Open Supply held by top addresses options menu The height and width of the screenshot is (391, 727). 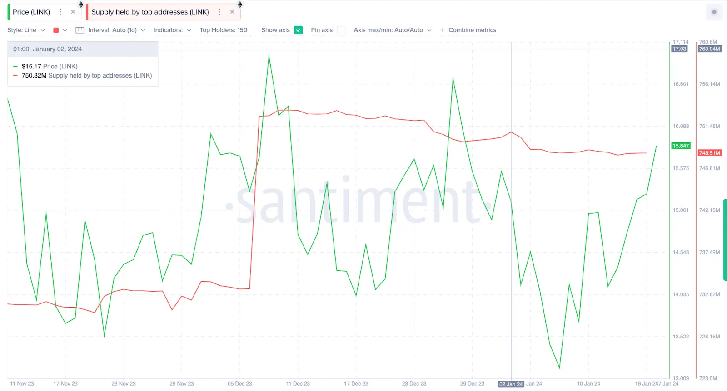219,12
